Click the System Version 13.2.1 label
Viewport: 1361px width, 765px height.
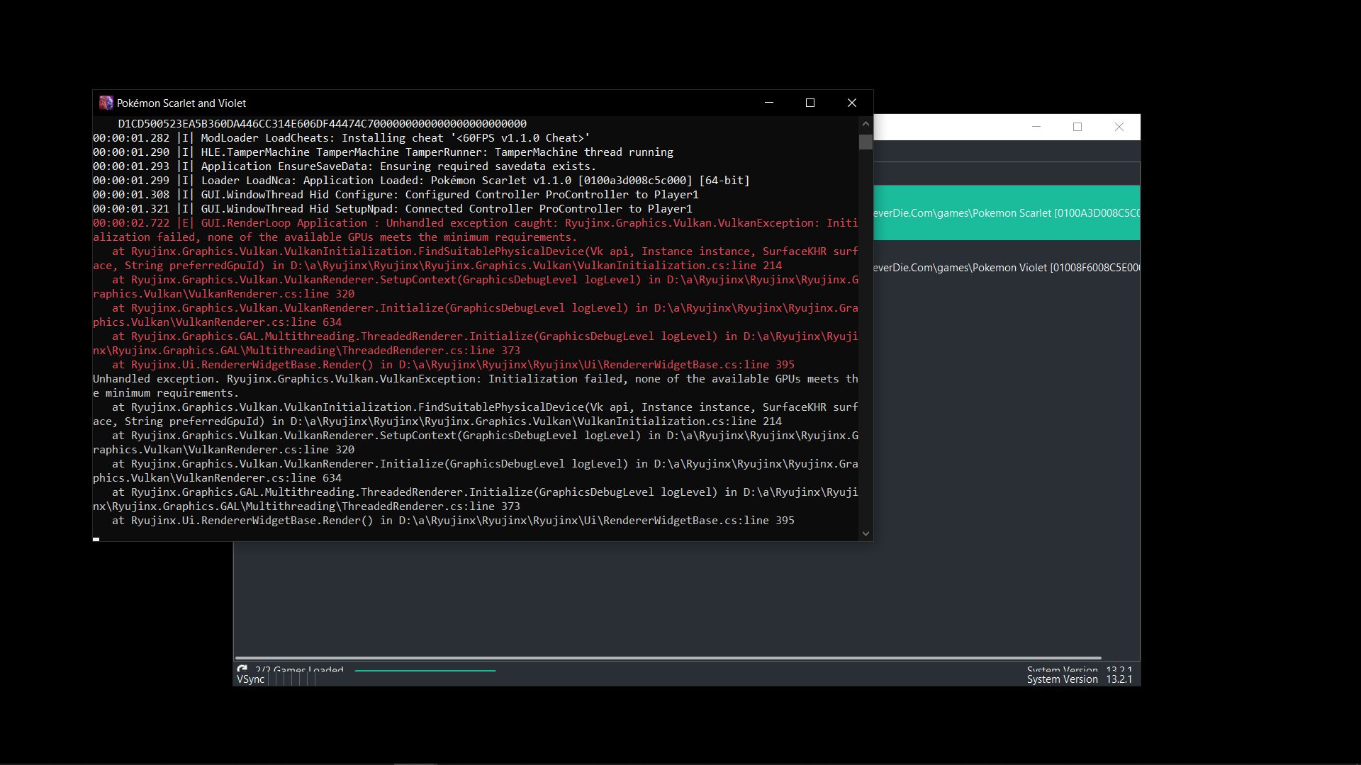point(1079,679)
